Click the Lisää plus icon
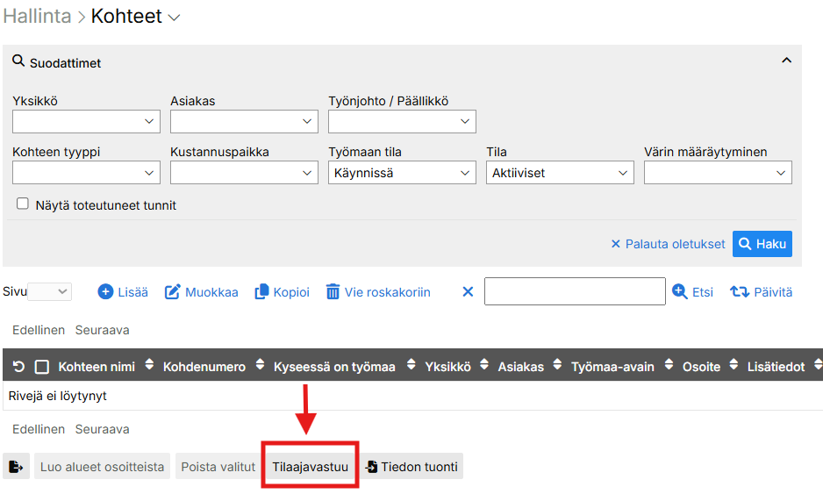The height and width of the screenshot is (494, 823). pyautogui.click(x=105, y=292)
